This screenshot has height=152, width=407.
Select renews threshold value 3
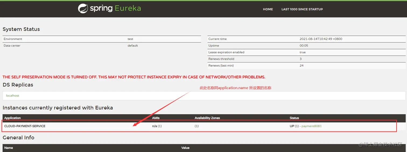coord(301,59)
